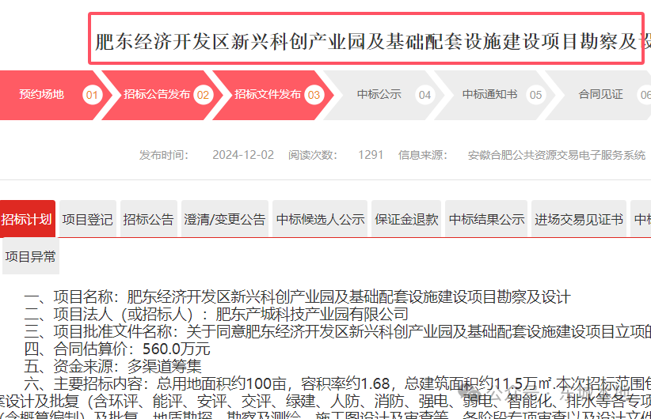
Task: Switch to the 保证金退款 tab
Action: (x=406, y=219)
